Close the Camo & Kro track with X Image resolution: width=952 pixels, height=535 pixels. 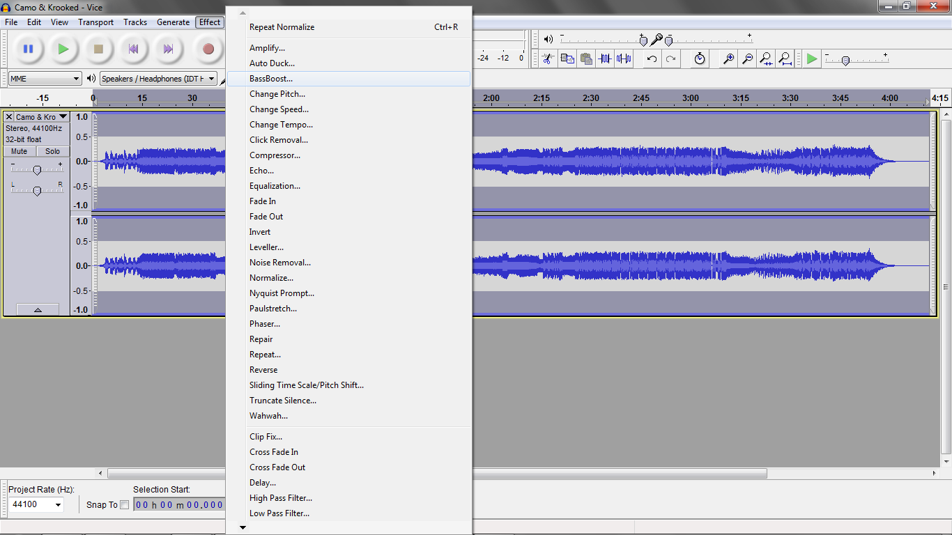[9, 117]
